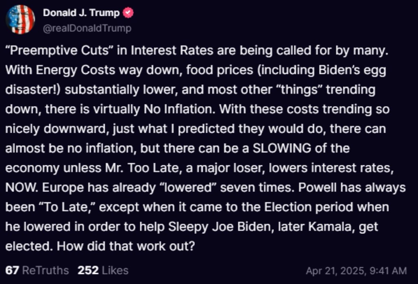Click the red verified checkmark badge
The image size is (418, 284).
(x=129, y=13)
